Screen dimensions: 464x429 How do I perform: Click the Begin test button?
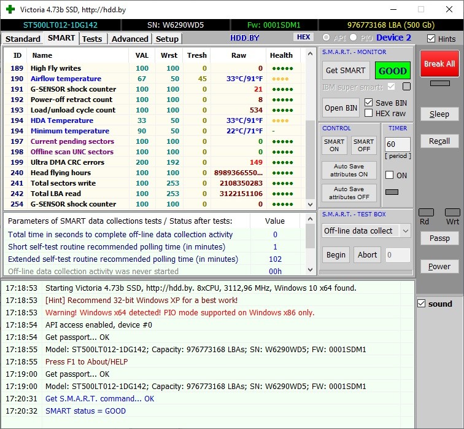336,255
